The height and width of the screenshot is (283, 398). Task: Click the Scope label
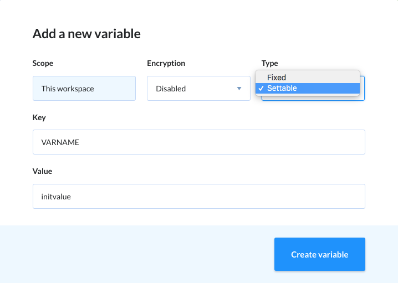click(x=43, y=63)
